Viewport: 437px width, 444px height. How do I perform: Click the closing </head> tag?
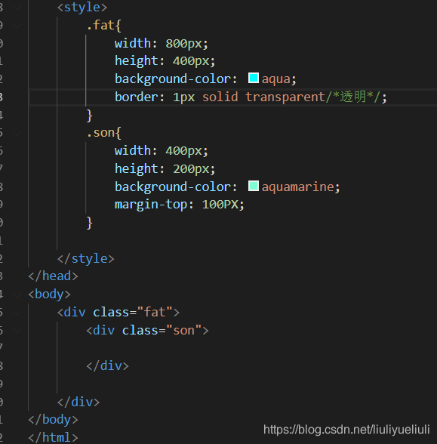(x=53, y=276)
